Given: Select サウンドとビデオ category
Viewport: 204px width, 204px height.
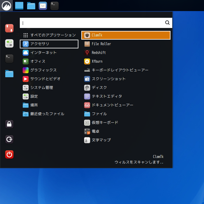Looking at the screenshot, I should tap(49, 79).
